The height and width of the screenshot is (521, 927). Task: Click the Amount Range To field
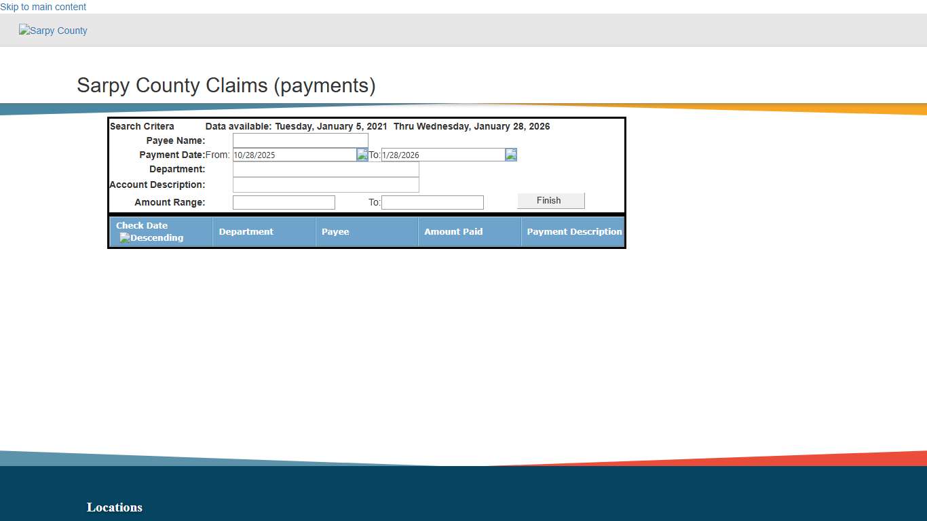(x=432, y=202)
